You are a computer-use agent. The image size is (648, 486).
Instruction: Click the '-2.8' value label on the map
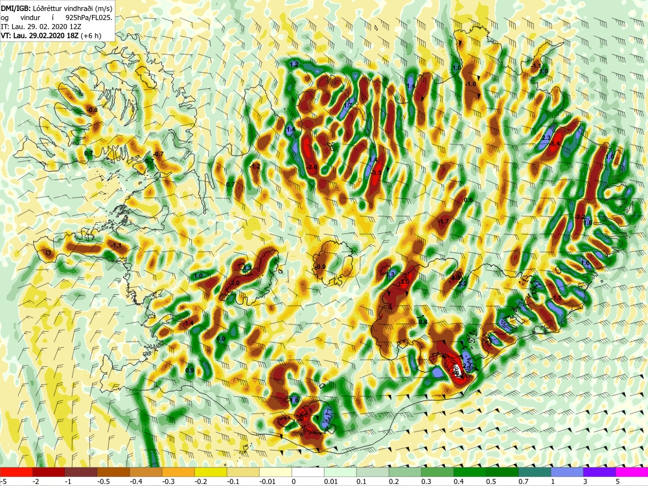click(x=312, y=167)
